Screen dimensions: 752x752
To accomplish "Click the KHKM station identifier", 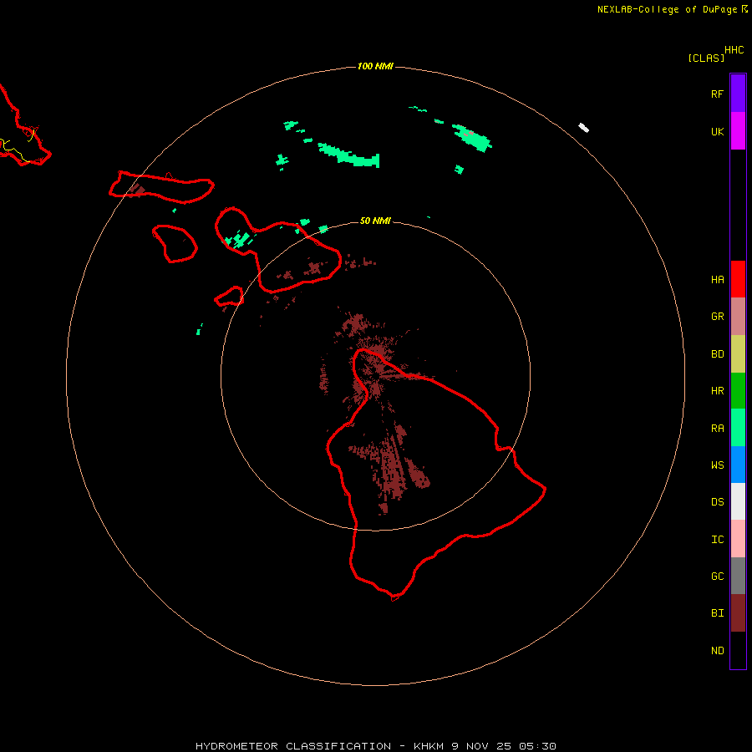I will 429,746.
